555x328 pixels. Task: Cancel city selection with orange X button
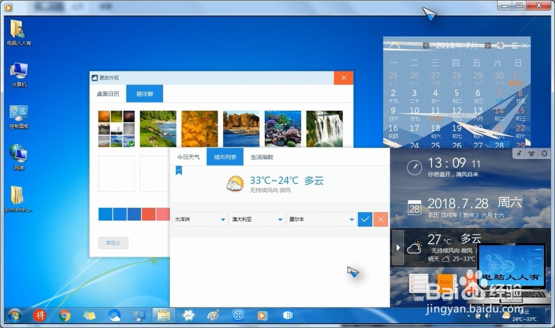tap(381, 219)
